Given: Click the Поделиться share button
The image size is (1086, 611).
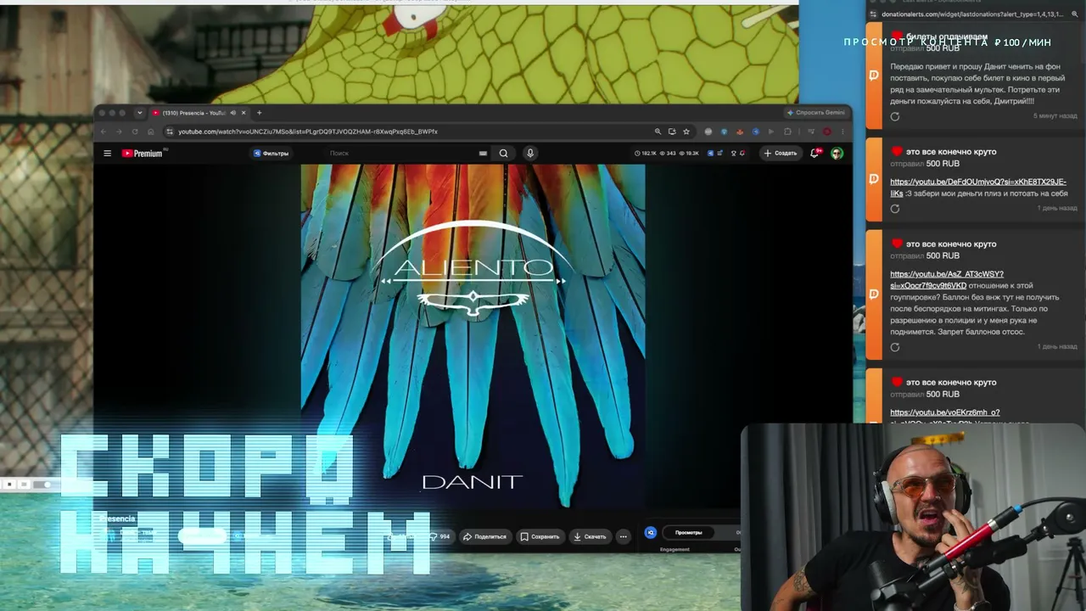Looking at the screenshot, I should tap(484, 536).
